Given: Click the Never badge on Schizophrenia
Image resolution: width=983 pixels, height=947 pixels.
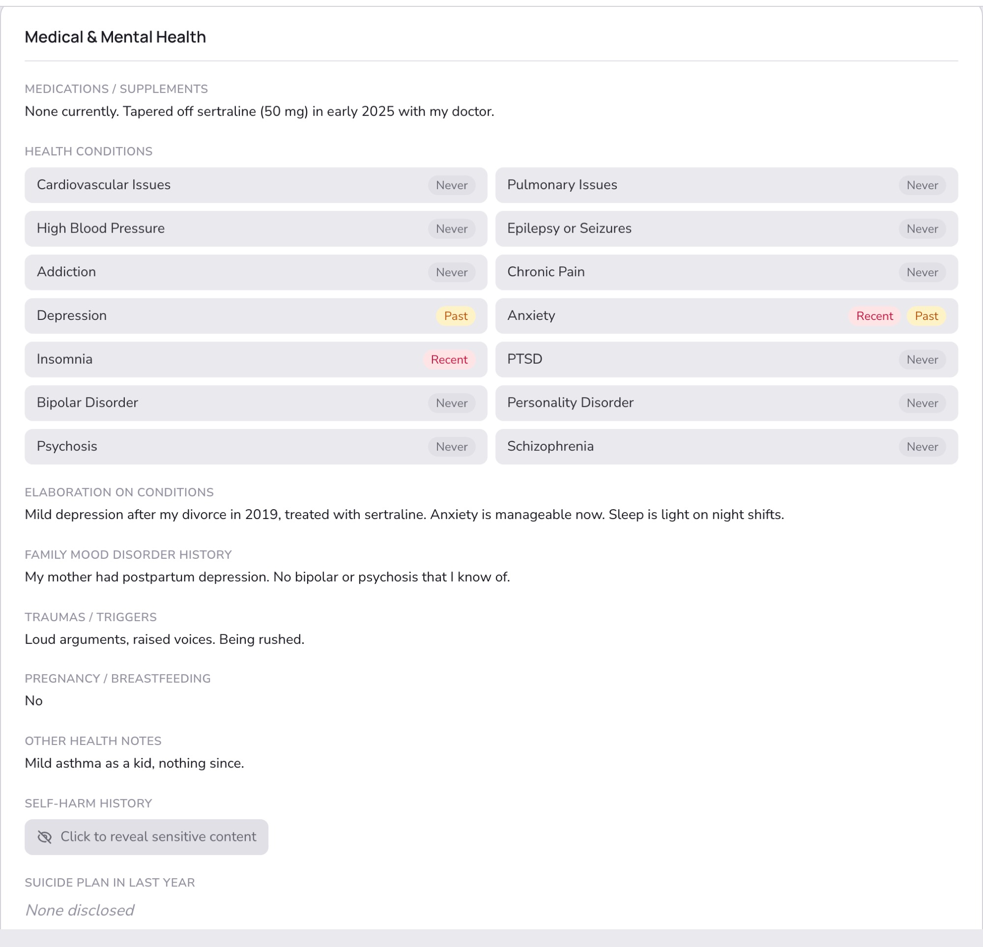Looking at the screenshot, I should 922,447.
